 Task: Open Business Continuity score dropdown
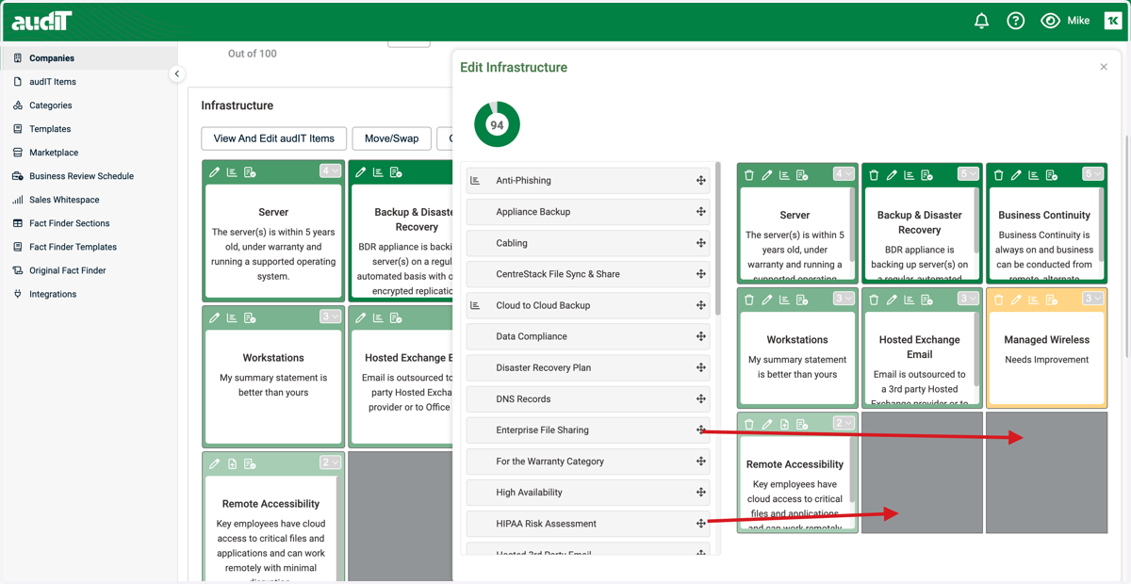coord(1092,173)
